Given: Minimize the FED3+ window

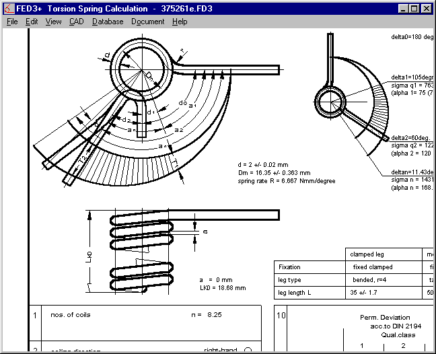Looking at the screenshot, I should [x=402, y=9].
